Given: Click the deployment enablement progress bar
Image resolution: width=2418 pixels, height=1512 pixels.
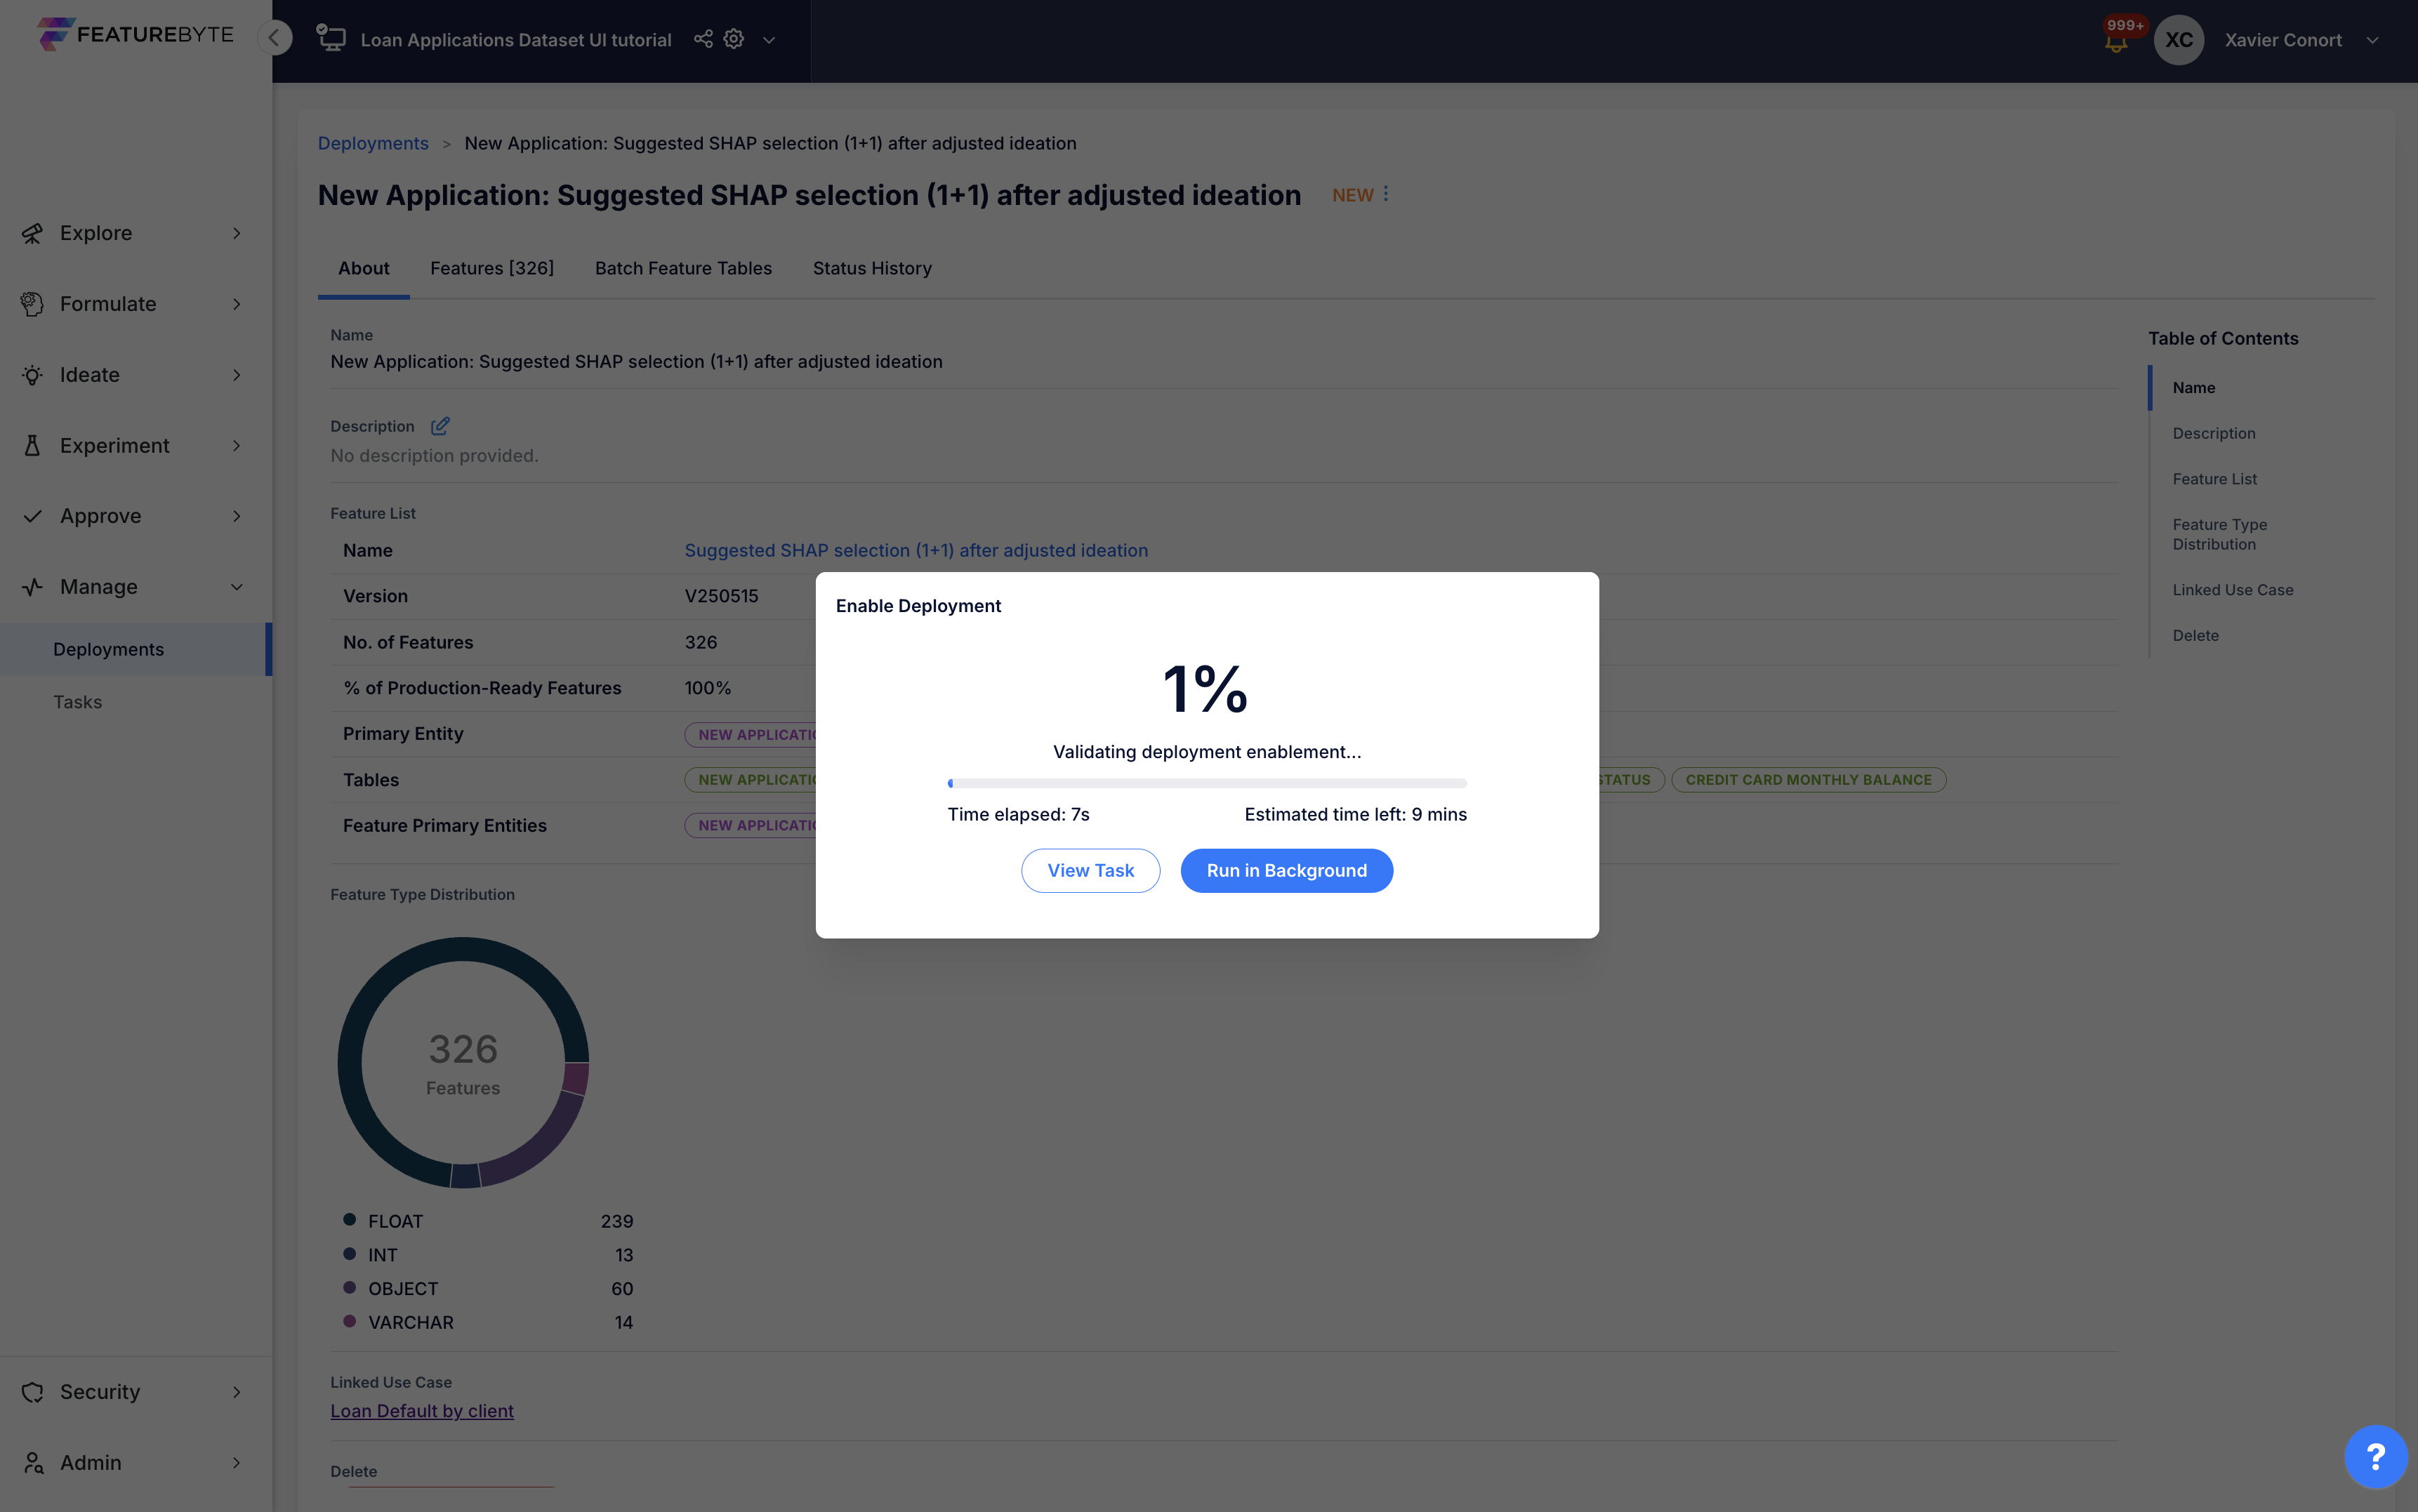Looking at the screenshot, I should (1206, 783).
